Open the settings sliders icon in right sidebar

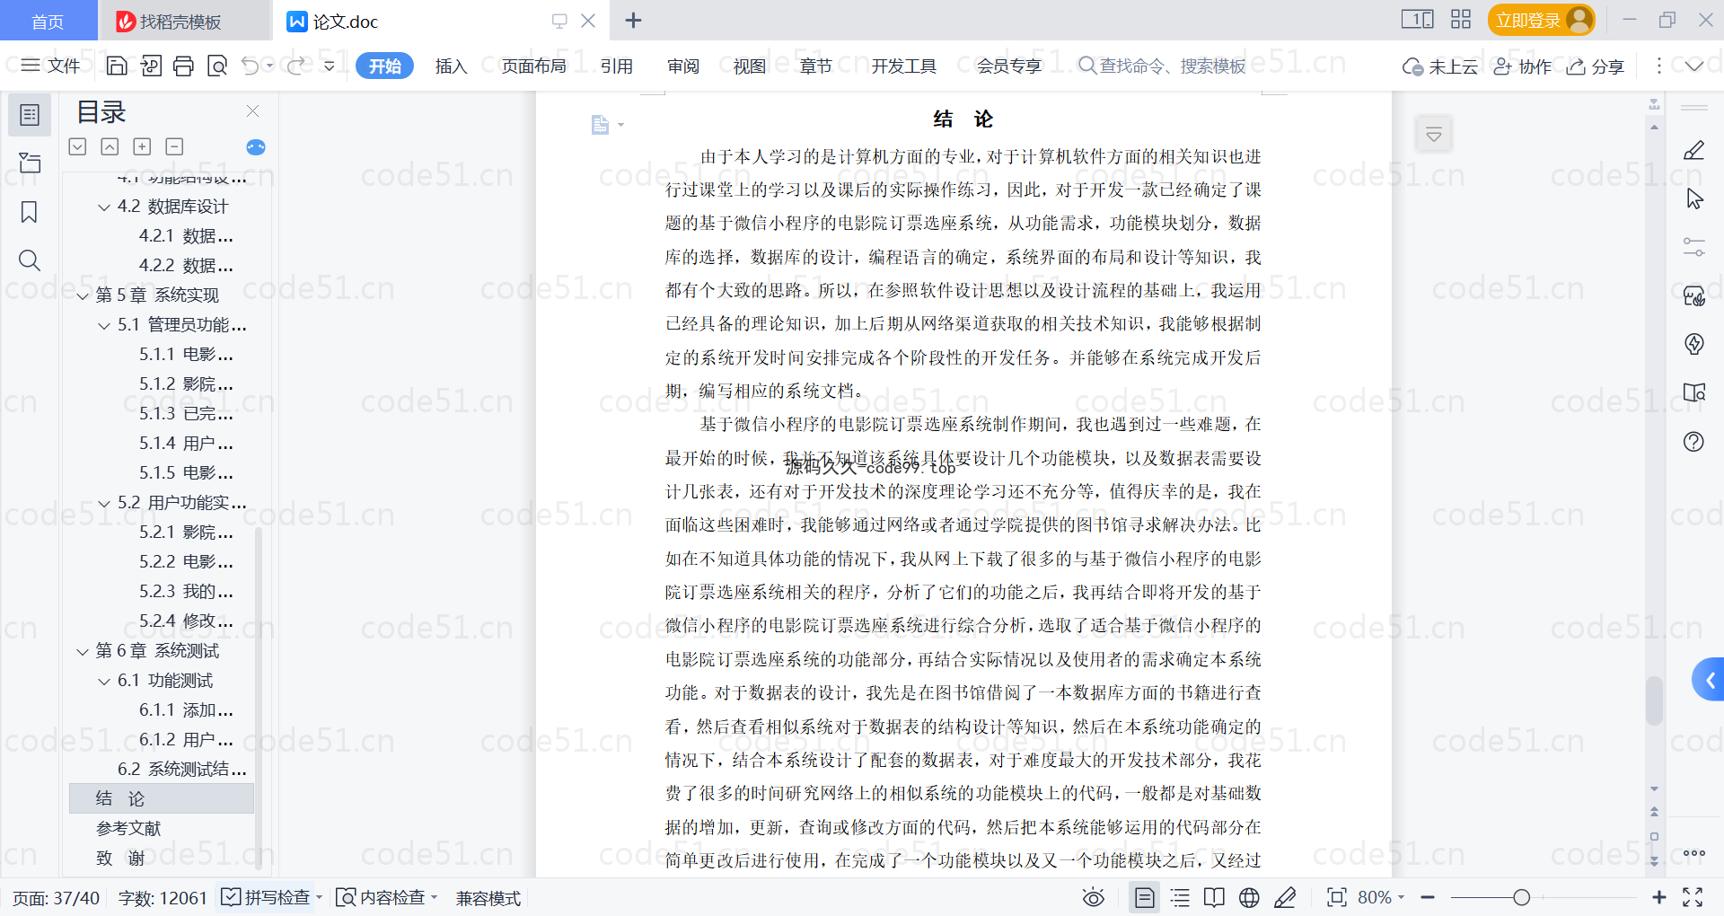pos(1693,247)
